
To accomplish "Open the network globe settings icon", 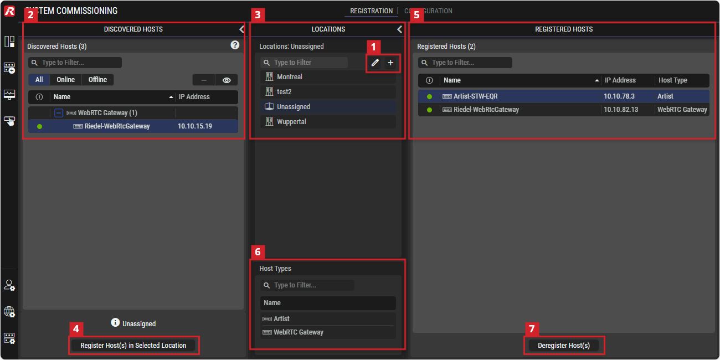I will [x=9, y=312].
